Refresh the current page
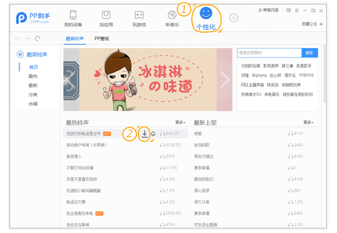 [38, 38]
